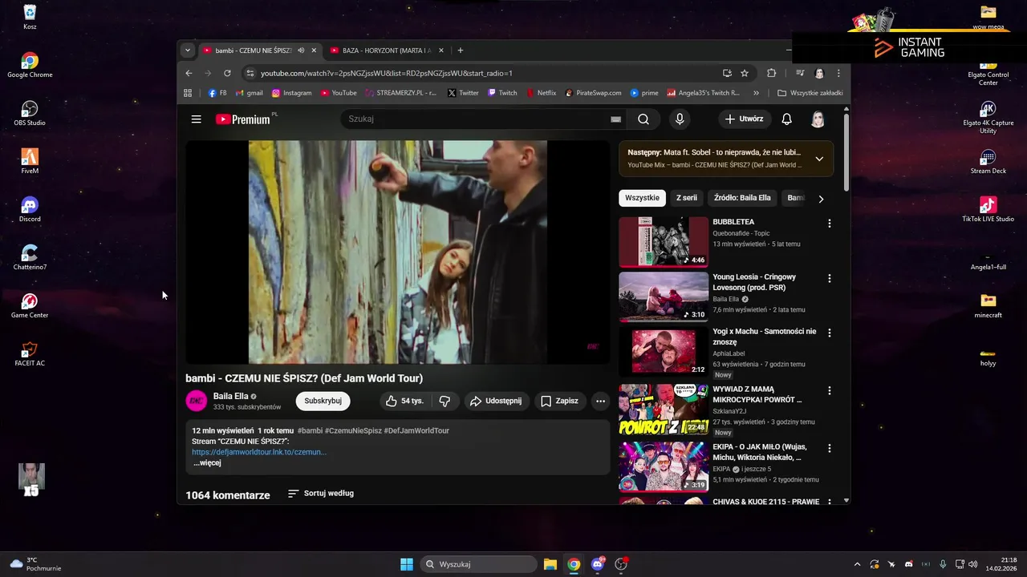Share the video with Udostępnij

(x=496, y=401)
